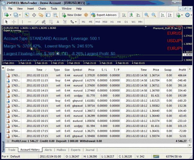The image size is (194, 160).
Task: Select the audusd sell order row
Action: click(x=97, y=121)
